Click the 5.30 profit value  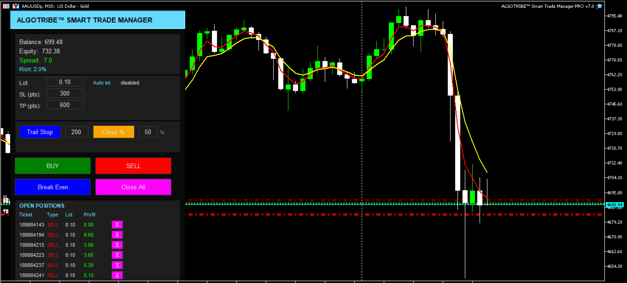click(x=88, y=265)
